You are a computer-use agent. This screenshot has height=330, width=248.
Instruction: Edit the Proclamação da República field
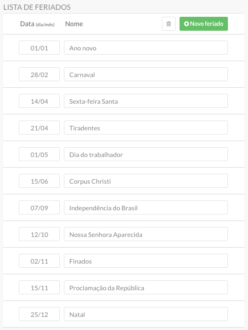146,287
